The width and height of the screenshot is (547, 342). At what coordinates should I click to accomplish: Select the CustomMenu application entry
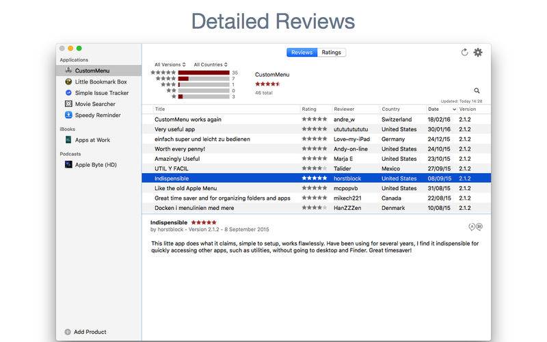tap(98, 70)
